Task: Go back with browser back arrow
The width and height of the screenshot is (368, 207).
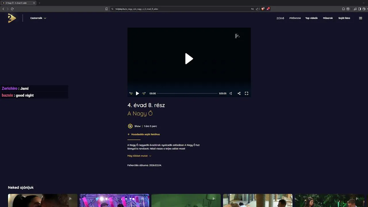Action: (x=3, y=9)
